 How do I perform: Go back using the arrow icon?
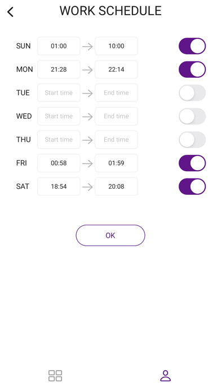point(10,12)
